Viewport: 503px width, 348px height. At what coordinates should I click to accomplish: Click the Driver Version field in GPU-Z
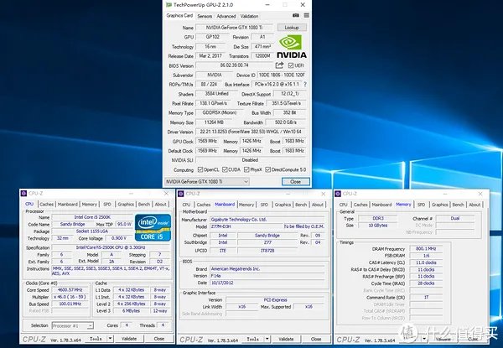(x=251, y=132)
